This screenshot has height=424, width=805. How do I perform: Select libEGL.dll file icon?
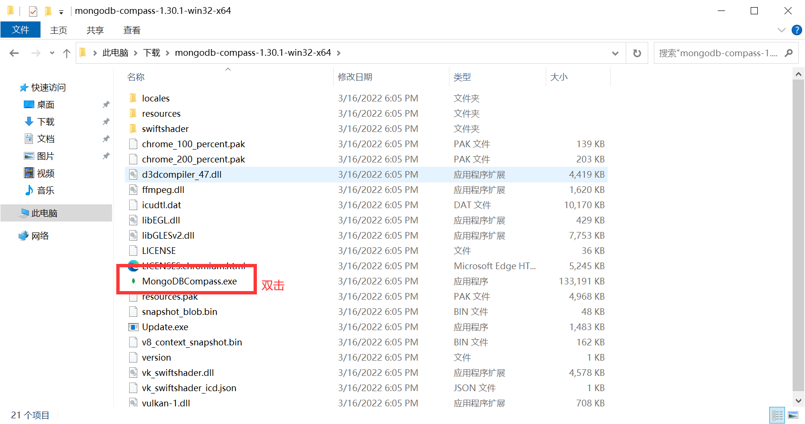tap(133, 220)
